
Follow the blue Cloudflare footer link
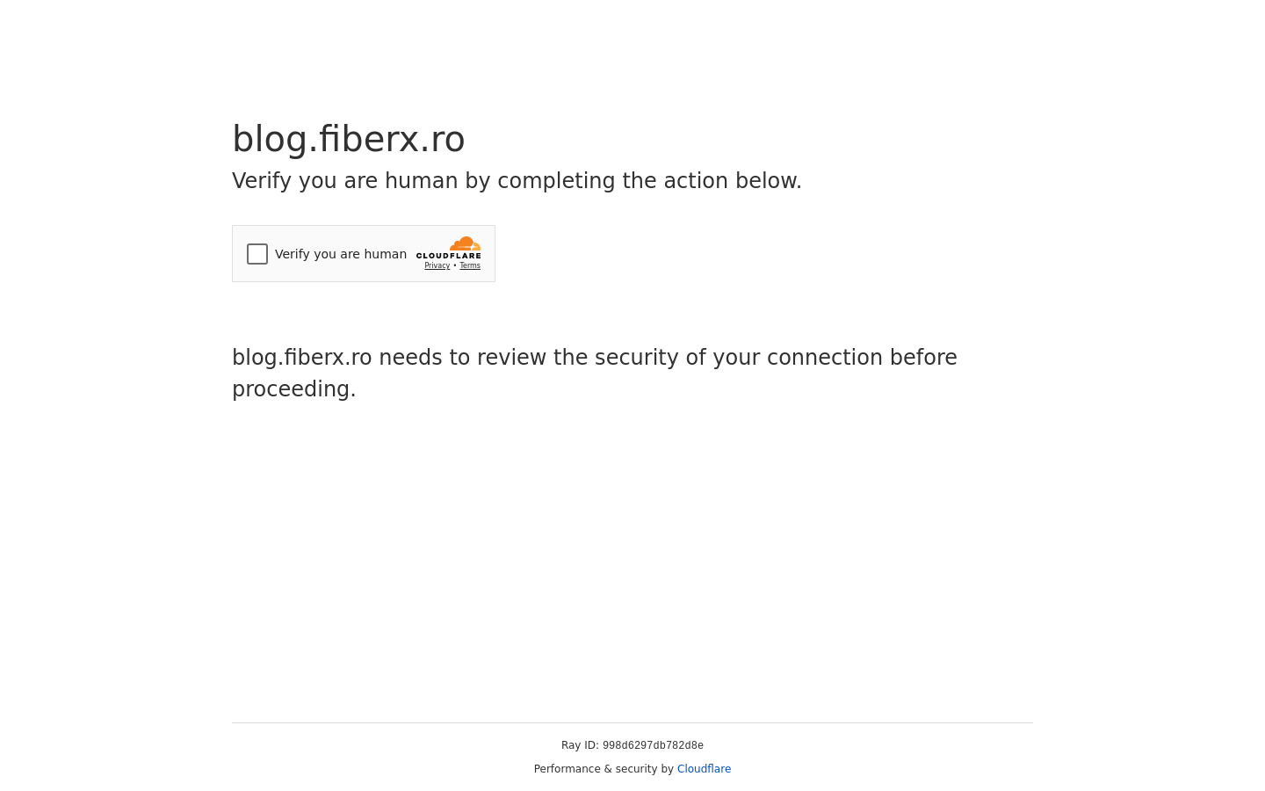[704, 769]
